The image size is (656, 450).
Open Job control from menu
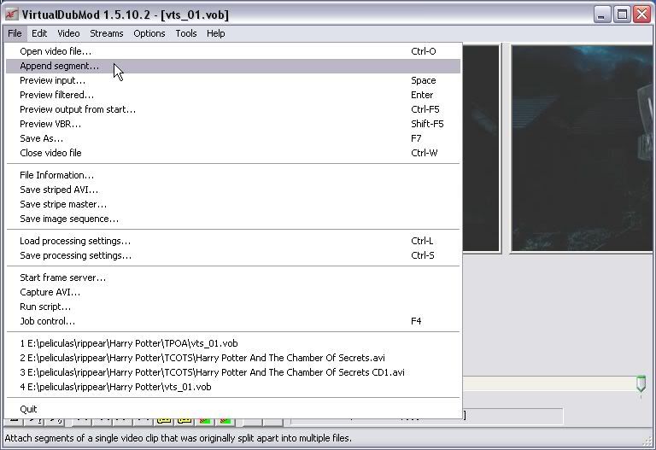[x=47, y=321]
